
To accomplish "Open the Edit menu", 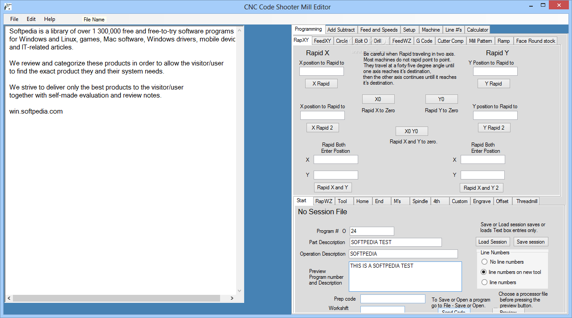I will point(31,19).
